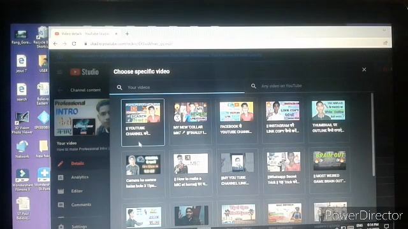Click the Comments speech-bubble icon

61,205
